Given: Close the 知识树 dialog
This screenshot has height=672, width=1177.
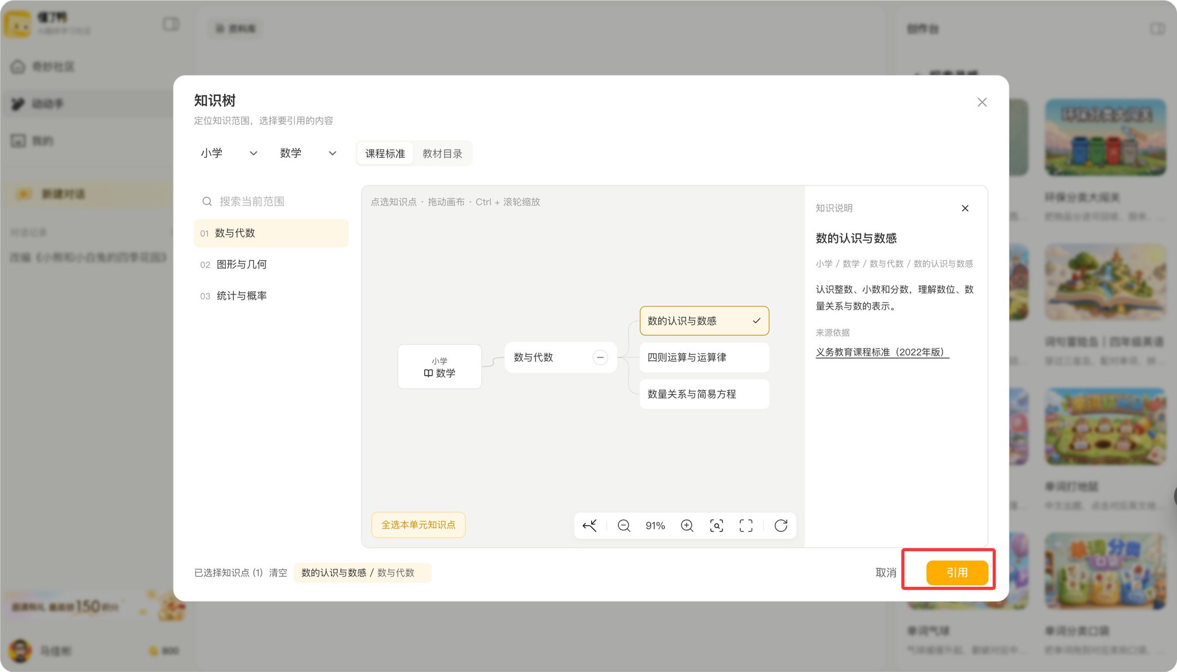Looking at the screenshot, I should pyautogui.click(x=982, y=102).
